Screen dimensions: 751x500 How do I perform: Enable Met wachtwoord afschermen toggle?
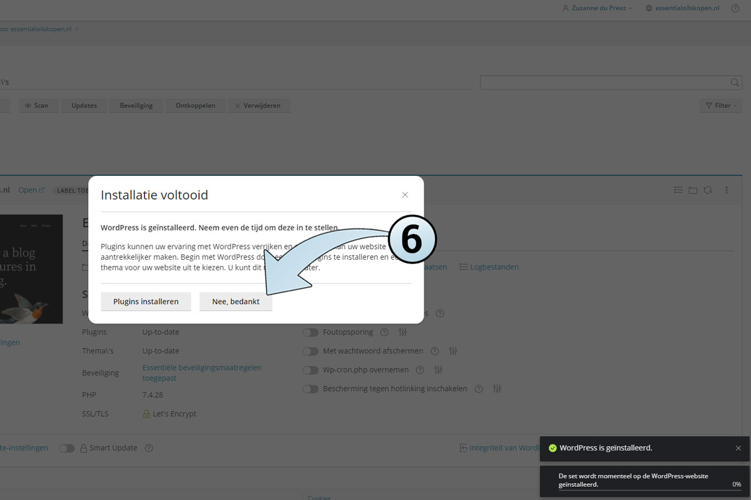click(x=310, y=351)
